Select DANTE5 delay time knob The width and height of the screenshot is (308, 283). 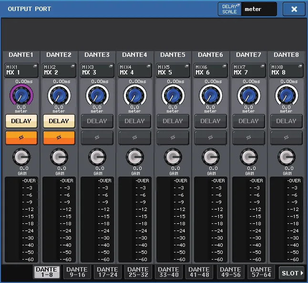[x=173, y=95]
